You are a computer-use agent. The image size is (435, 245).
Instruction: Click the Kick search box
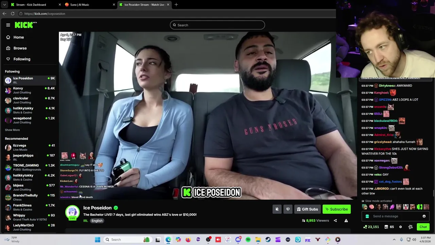(217, 25)
